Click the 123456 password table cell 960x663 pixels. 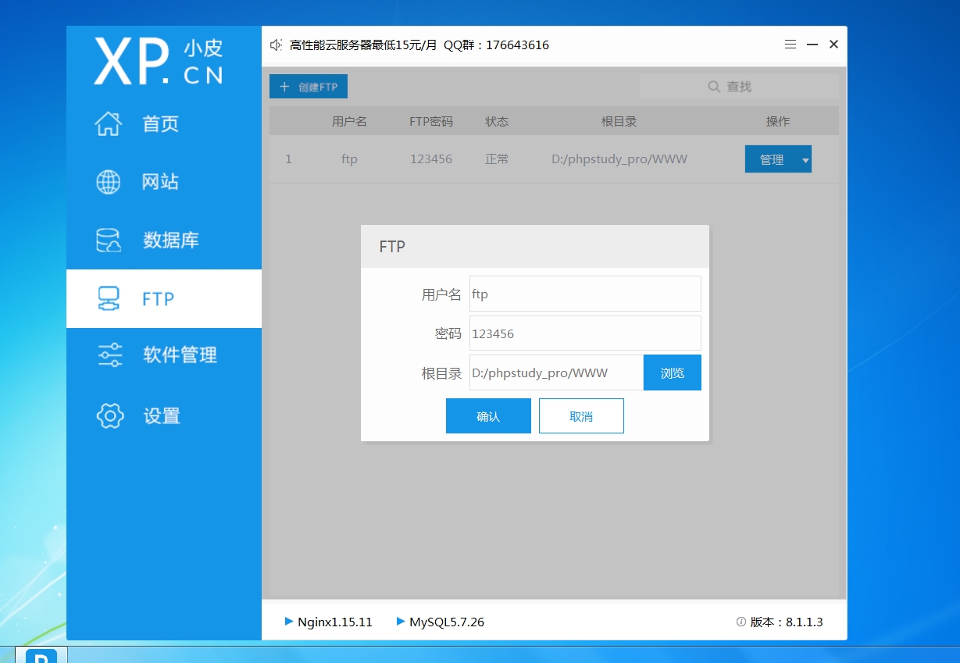click(x=431, y=159)
